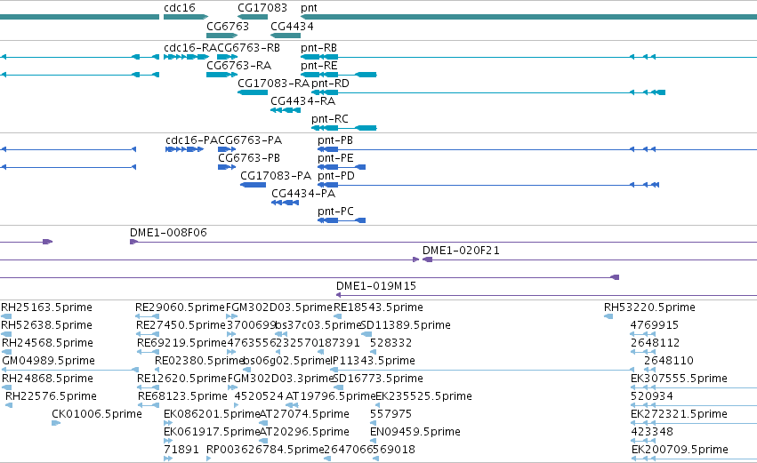757x463 pixels.
Task: Select the CG4434 gene label
Action: 292,26
